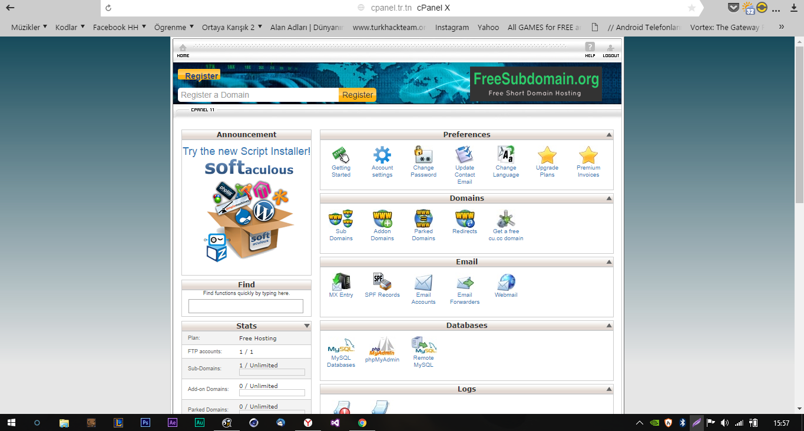Show more bookmarks with the overflow chevron
The width and height of the screenshot is (804, 431).
point(782,27)
